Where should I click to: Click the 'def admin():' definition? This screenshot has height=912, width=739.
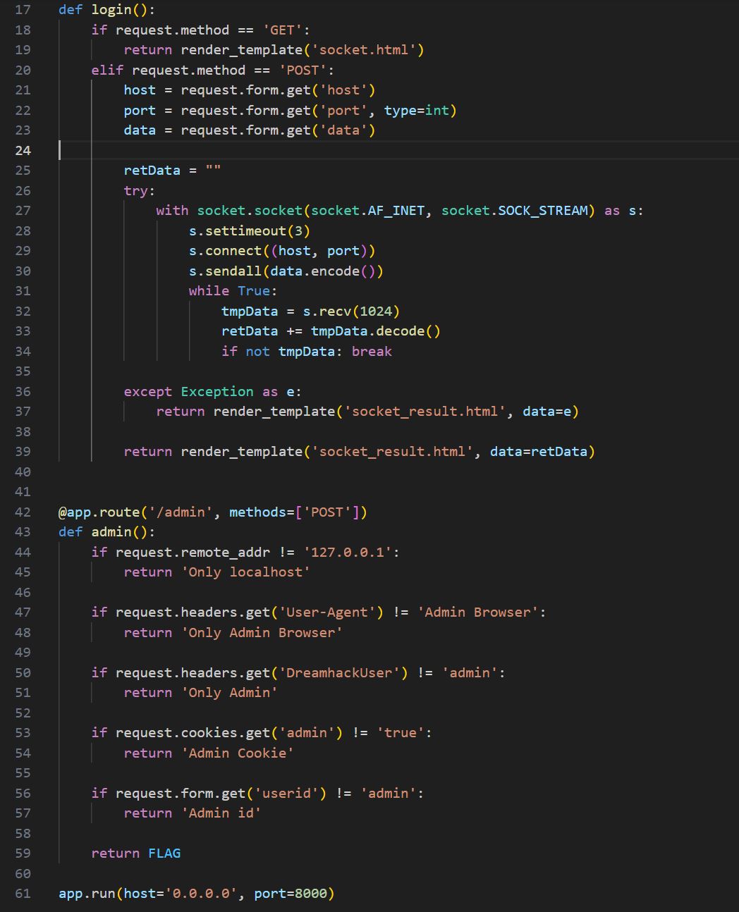(x=106, y=532)
